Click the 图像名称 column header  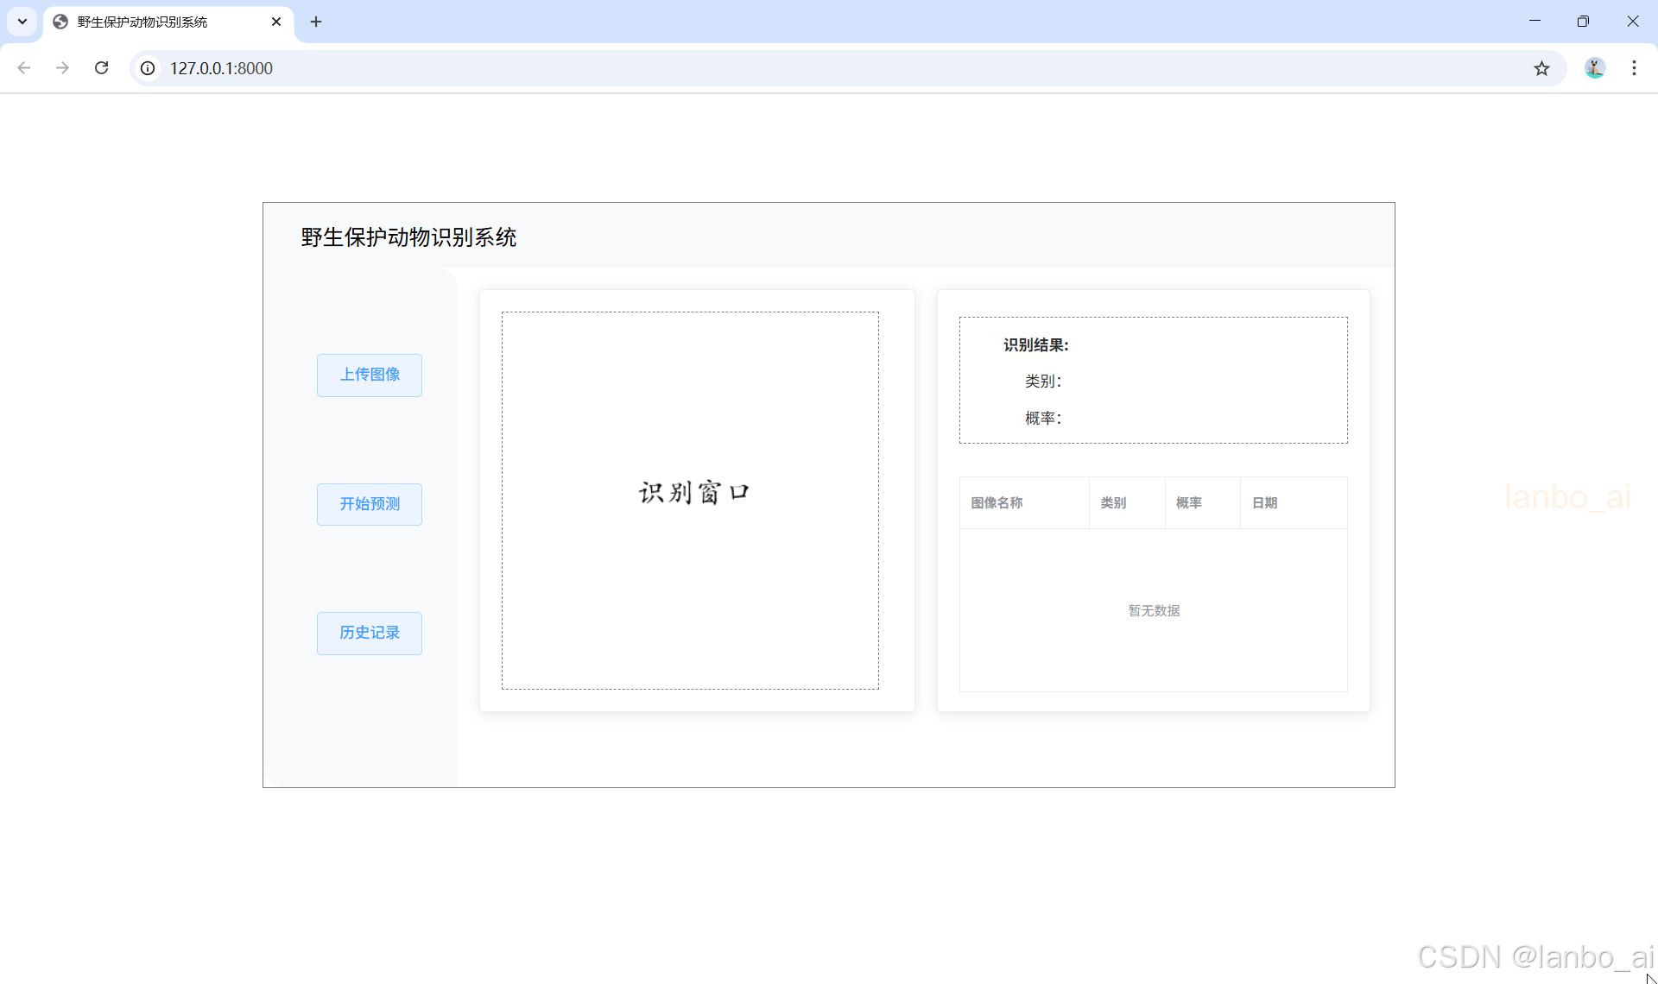coord(997,502)
